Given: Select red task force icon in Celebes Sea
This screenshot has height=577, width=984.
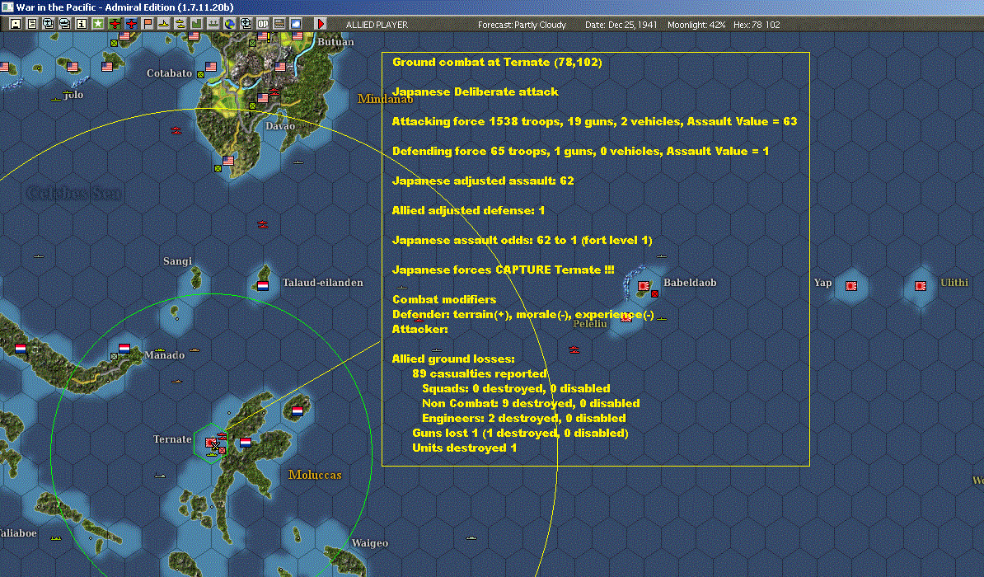Looking at the screenshot, I should pyautogui.click(x=263, y=224).
